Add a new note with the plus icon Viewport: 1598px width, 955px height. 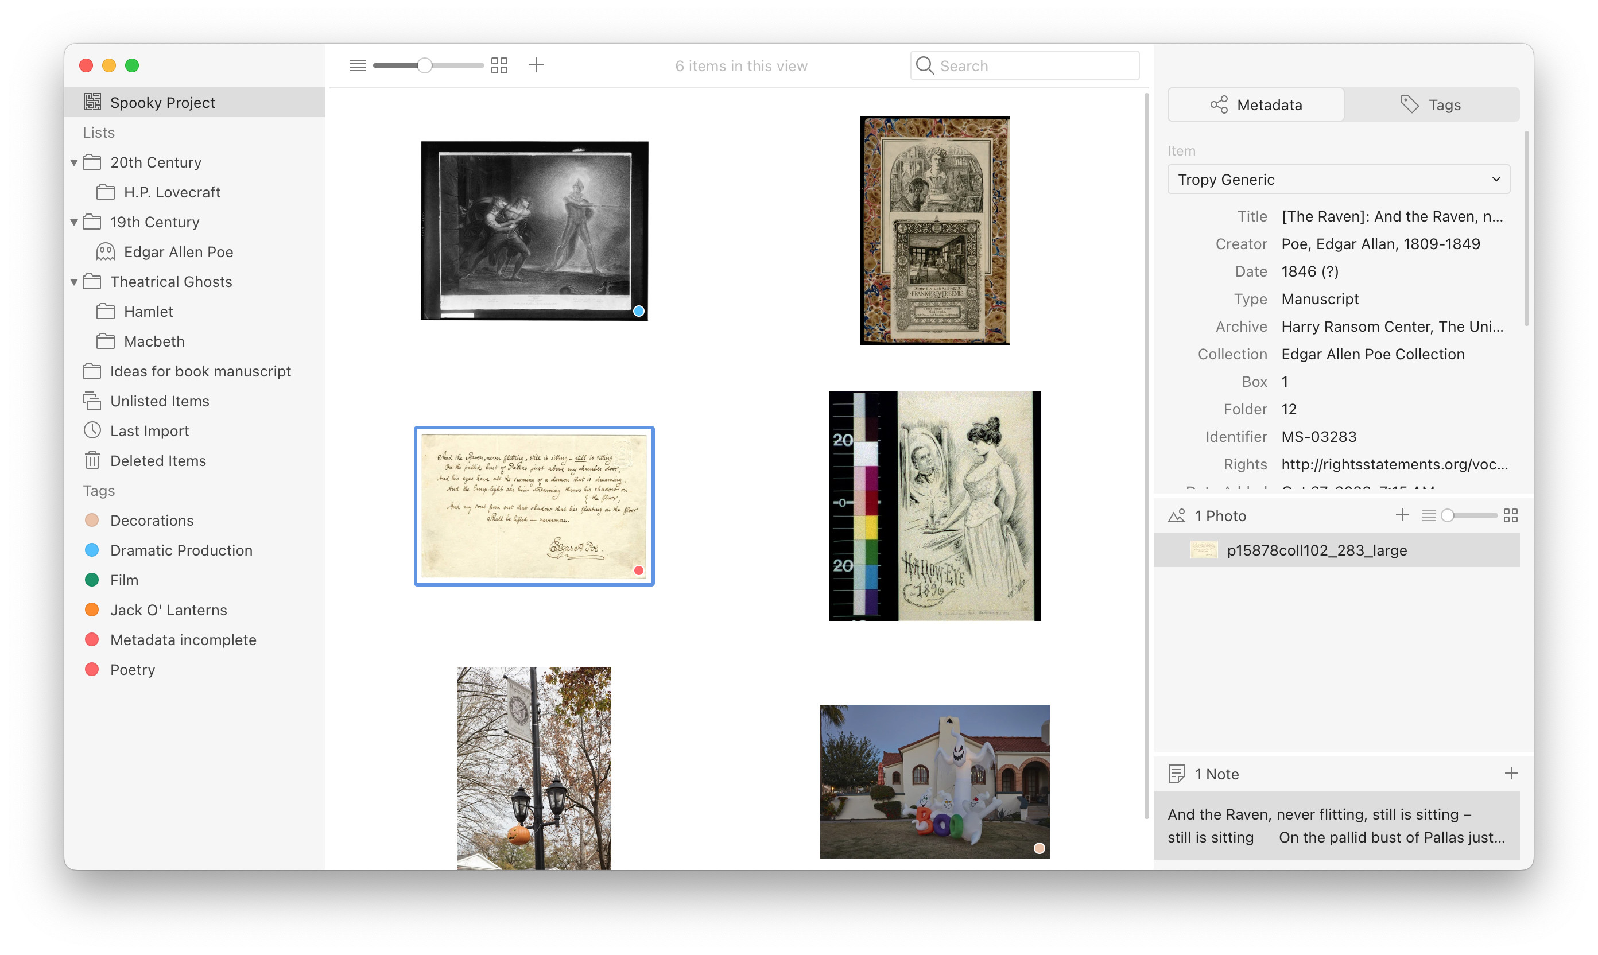click(x=1511, y=773)
